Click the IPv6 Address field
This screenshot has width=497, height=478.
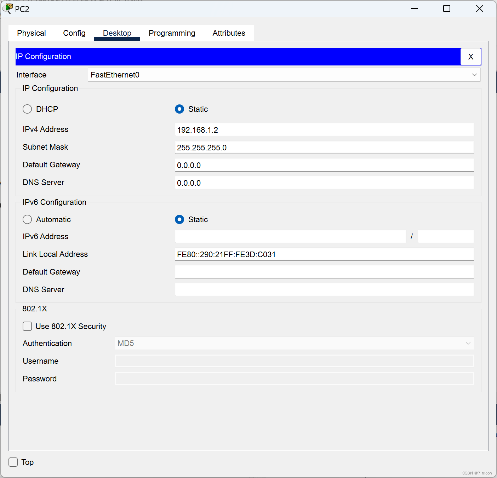pos(290,236)
